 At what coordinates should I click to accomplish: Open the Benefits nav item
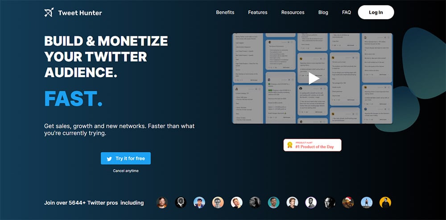point(225,12)
